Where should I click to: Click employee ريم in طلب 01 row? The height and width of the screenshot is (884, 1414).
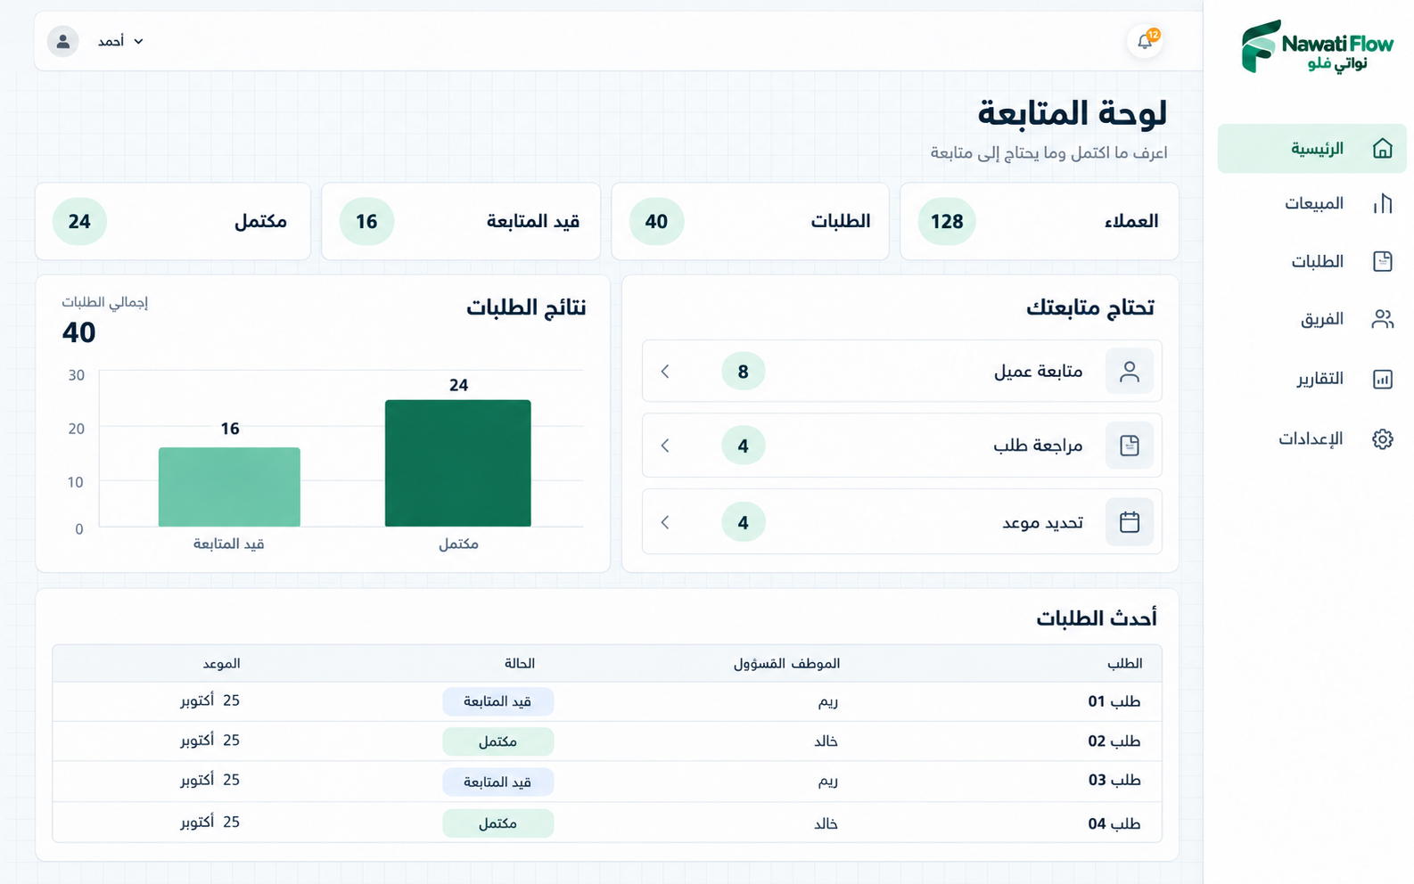click(827, 702)
